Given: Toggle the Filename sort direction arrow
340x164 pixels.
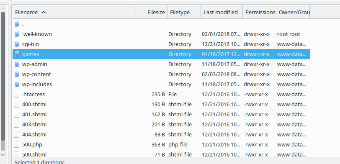Looking at the screenshot, I should [x=44, y=13].
